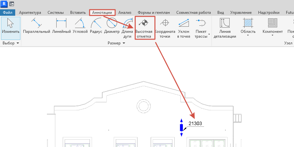Switch to the Совместная работа tab
The width and height of the screenshot is (294, 147).
193,13
